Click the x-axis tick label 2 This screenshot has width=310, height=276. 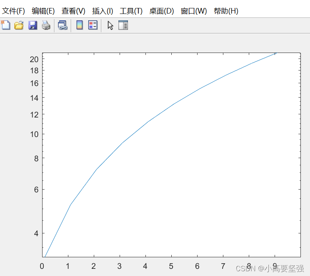click(x=93, y=266)
